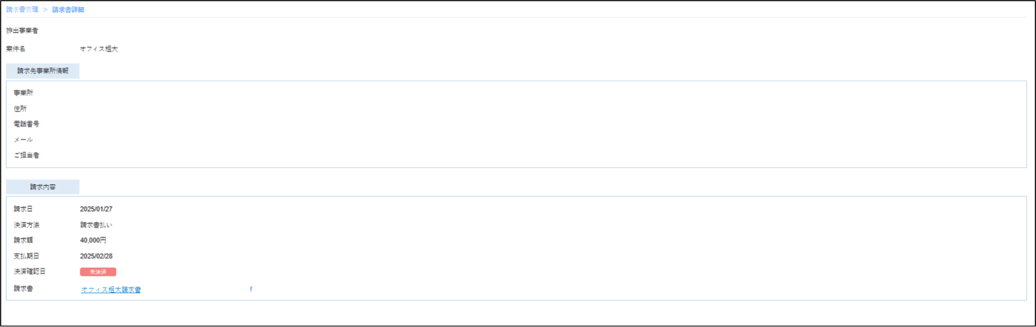Open the オフィス相大請求書 invoice link

111,290
